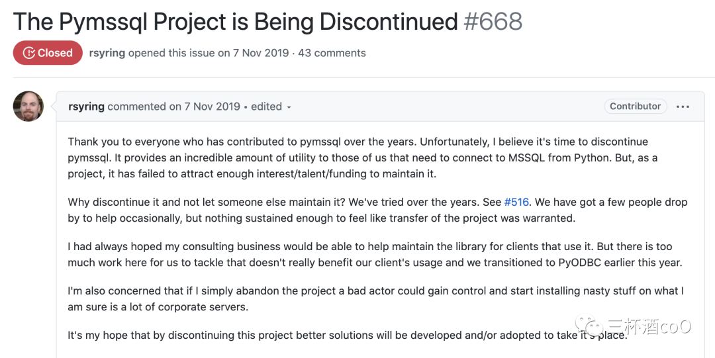The width and height of the screenshot is (715, 358).
Task: Open the three-dot comment options menu
Action: coord(683,107)
